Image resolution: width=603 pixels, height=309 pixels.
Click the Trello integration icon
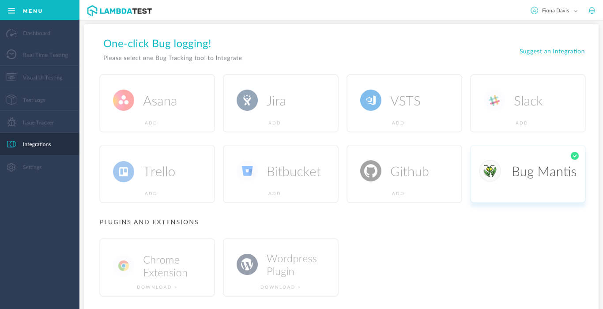pos(124,171)
